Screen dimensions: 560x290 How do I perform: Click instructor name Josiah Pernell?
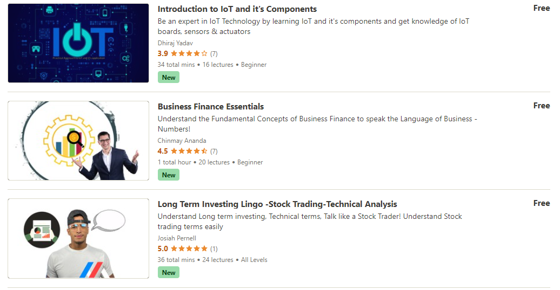click(177, 238)
